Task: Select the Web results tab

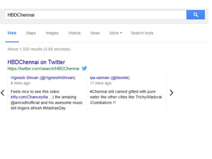Action: point(12,33)
